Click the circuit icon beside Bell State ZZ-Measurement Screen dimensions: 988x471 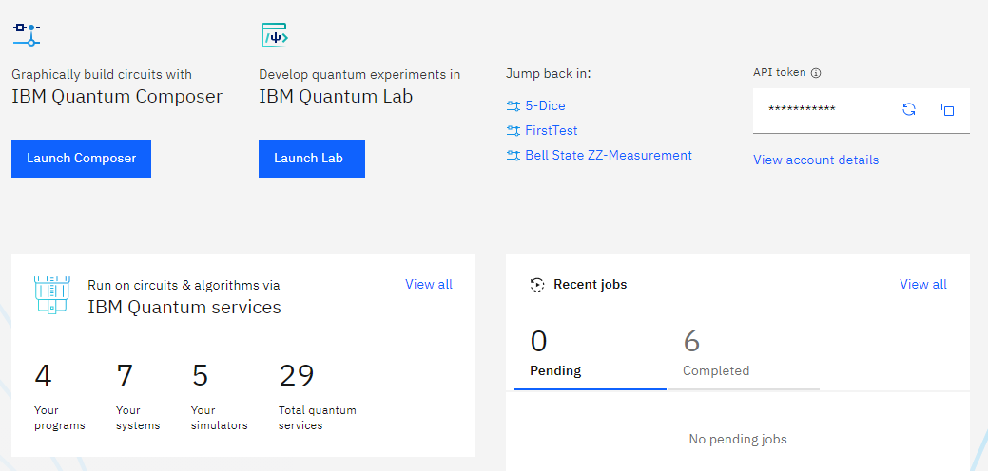point(513,156)
